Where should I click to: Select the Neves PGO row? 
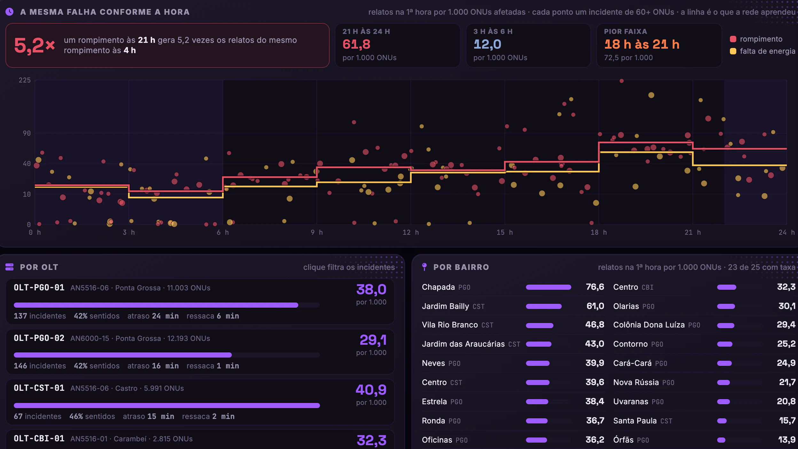click(513, 363)
